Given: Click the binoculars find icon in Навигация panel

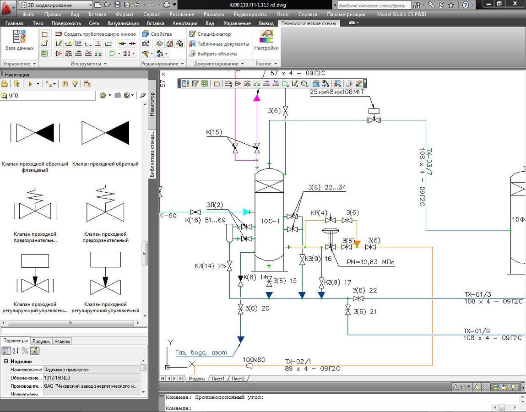Looking at the screenshot, I should [65, 84].
